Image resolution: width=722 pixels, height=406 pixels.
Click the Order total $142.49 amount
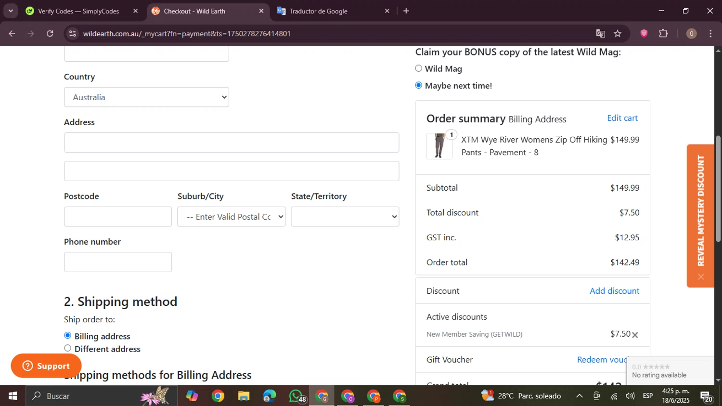point(625,262)
